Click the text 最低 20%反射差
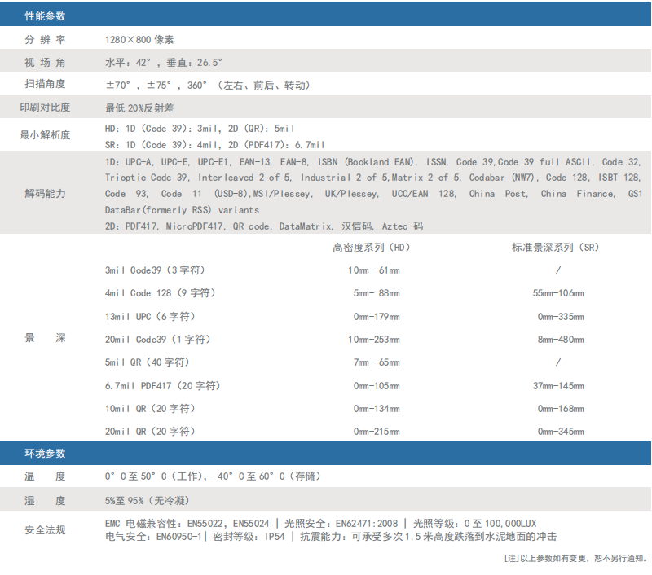 (139, 108)
